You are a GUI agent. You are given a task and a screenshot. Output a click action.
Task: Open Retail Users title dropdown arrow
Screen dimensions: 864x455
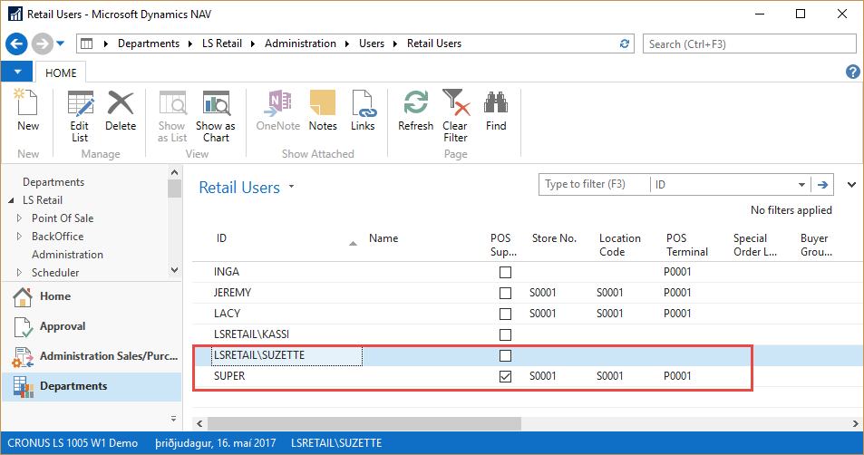click(291, 188)
